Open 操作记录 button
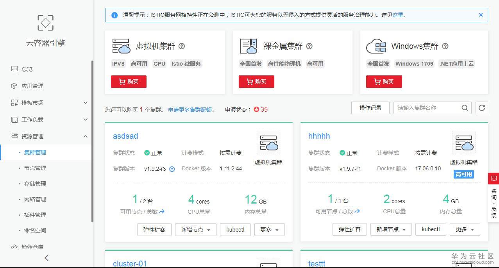Viewport: 499px width, 268px height. (370, 108)
